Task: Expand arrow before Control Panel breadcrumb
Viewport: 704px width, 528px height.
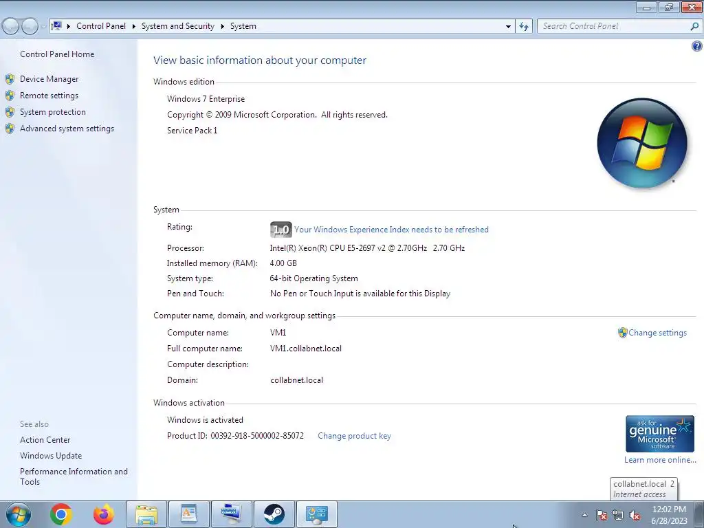Action: (x=69, y=26)
